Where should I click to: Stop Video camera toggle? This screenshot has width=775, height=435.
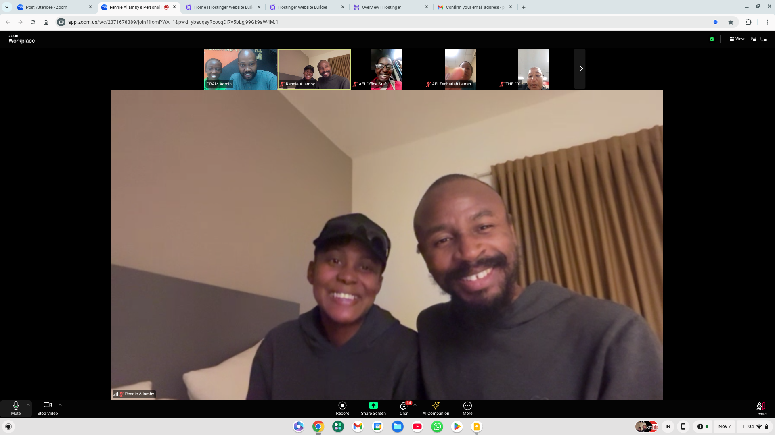click(x=48, y=405)
